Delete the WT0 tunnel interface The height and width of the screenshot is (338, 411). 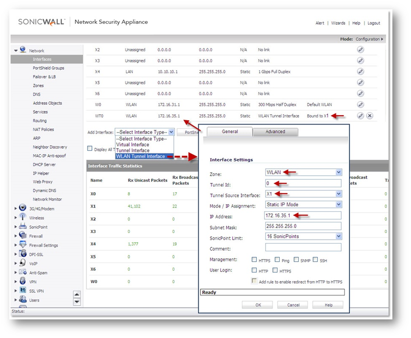(370, 116)
